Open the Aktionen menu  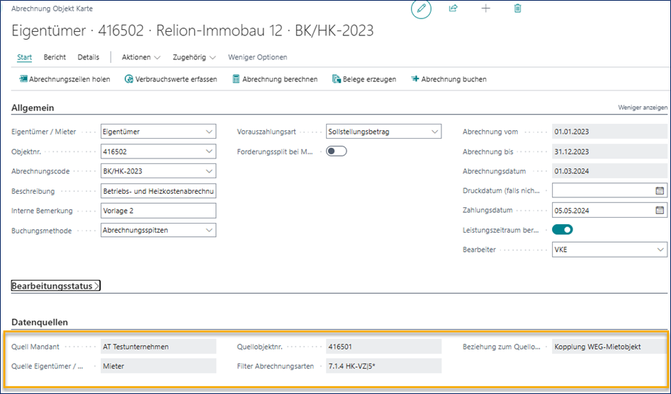(141, 57)
